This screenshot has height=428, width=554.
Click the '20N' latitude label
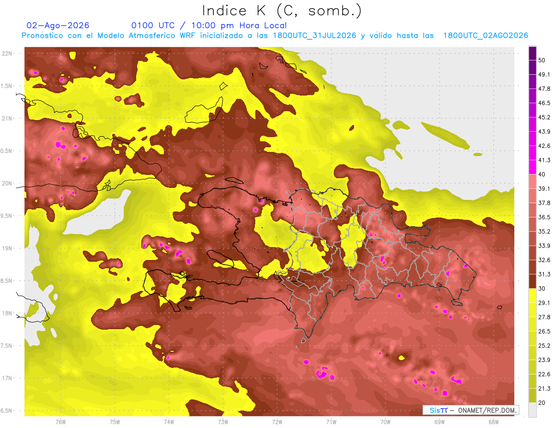click(7, 183)
